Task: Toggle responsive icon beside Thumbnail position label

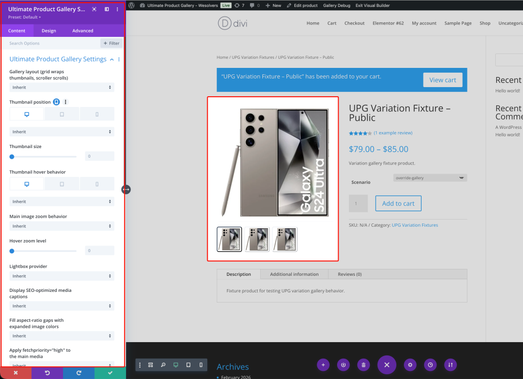Action: coord(56,102)
